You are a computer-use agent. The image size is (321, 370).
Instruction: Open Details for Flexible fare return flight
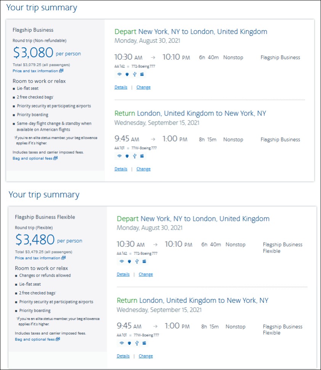[123, 356]
